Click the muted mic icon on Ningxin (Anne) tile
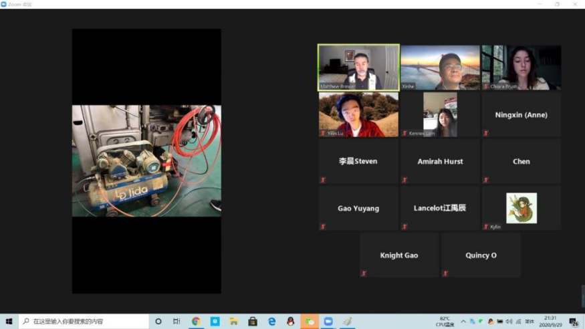 (x=486, y=133)
